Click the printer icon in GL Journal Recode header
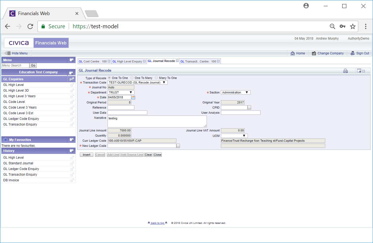Image resolution: width=373 pixels, height=243 pixels. point(345,71)
